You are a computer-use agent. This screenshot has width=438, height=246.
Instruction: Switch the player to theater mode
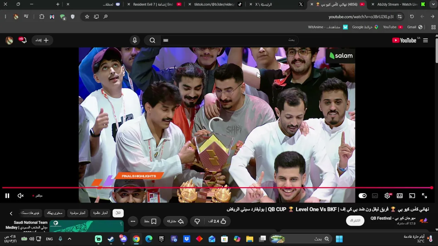(x=400, y=196)
